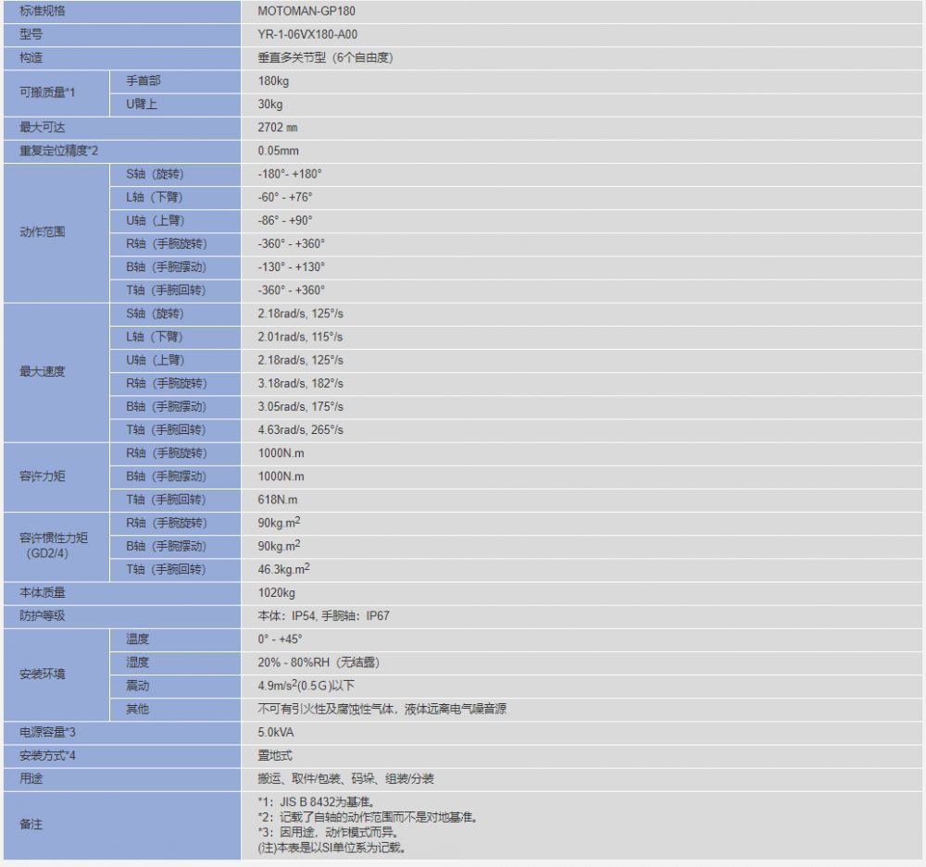Click the 安装方式*4 label
The height and width of the screenshot is (867, 926).
click(47, 755)
